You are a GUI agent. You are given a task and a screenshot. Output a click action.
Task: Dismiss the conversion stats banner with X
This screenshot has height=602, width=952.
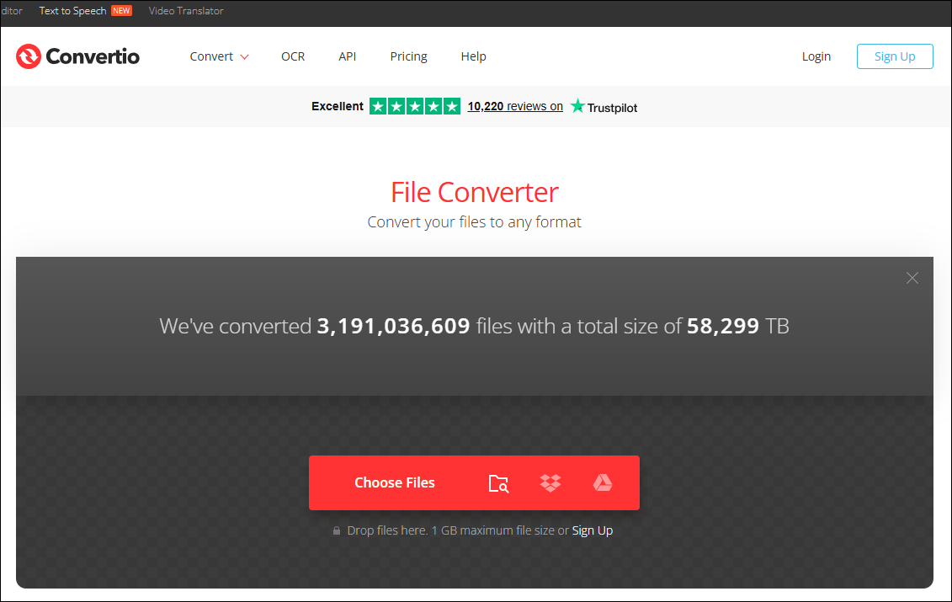912,278
